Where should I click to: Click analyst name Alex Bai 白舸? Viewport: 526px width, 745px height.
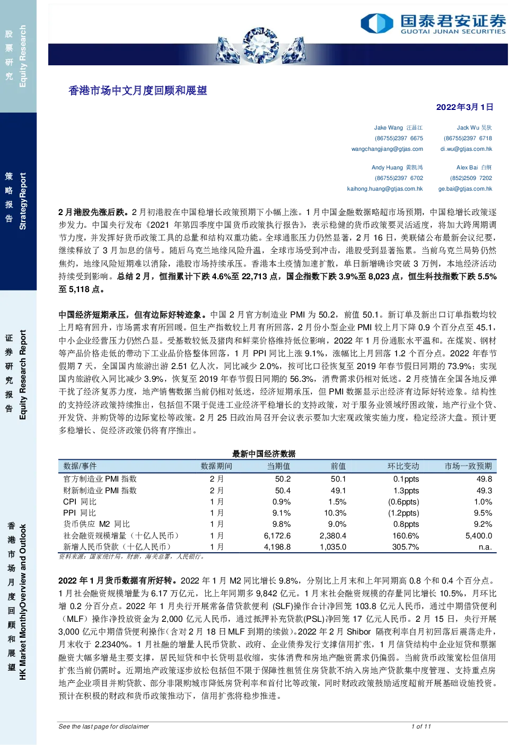point(474,168)
